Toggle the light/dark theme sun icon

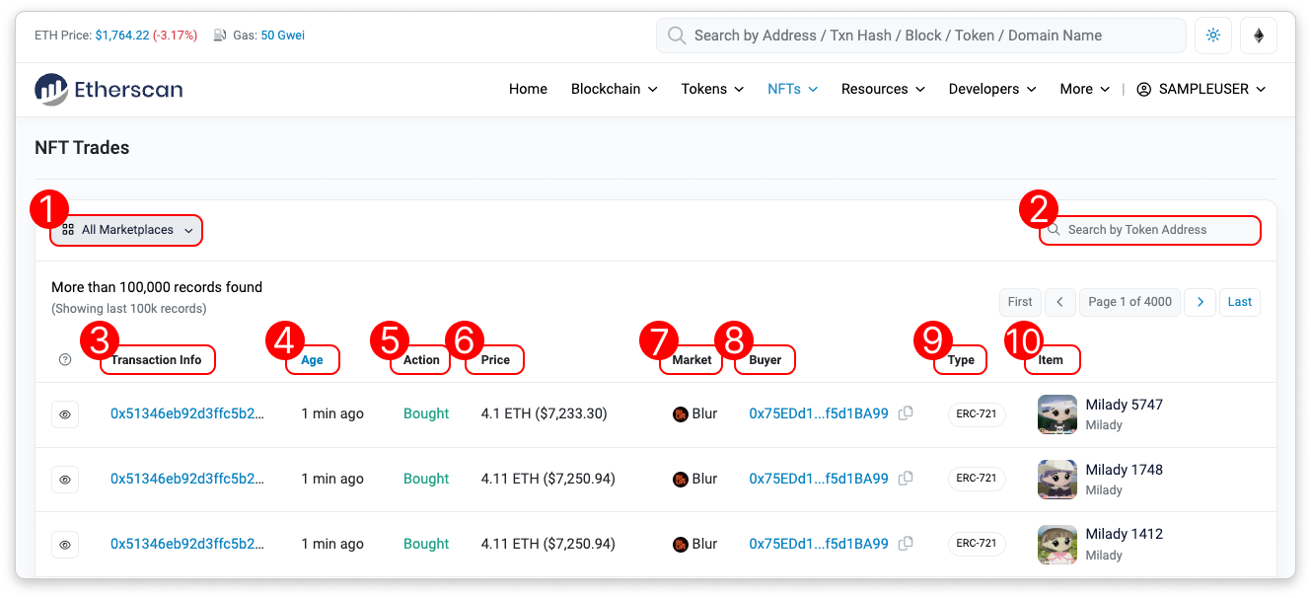click(1212, 36)
